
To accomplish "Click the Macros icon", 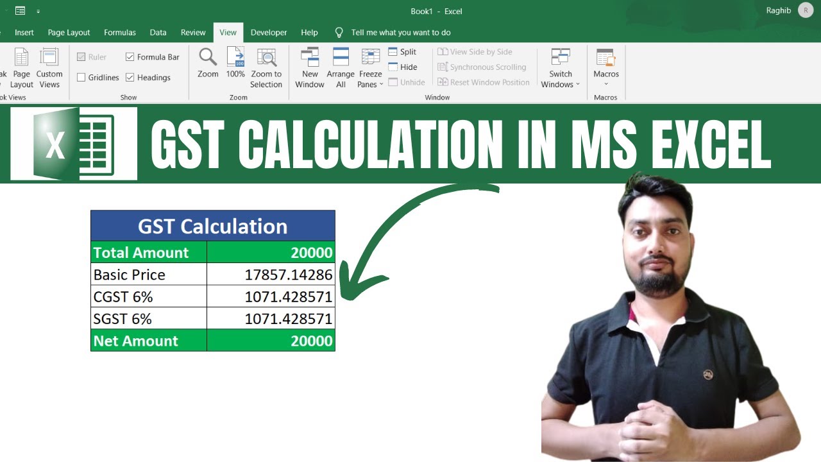I will point(606,57).
